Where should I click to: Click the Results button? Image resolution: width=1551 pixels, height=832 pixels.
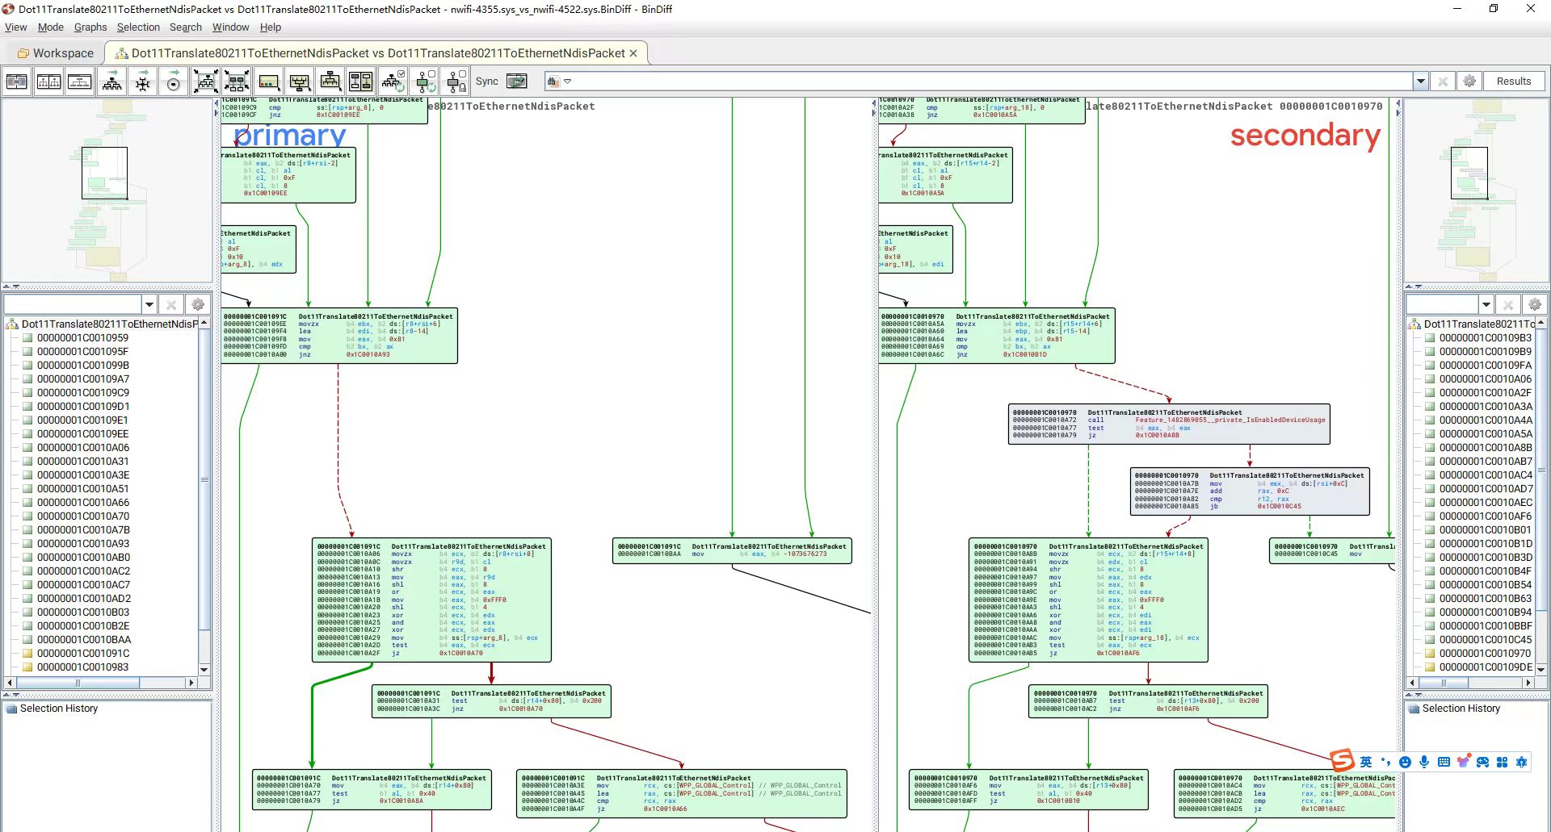[1513, 82]
